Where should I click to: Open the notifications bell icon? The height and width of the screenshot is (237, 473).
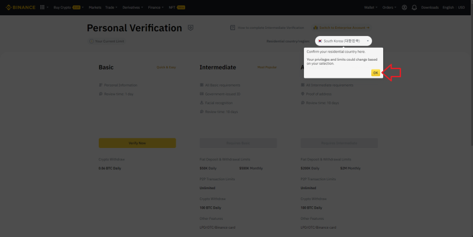click(x=414, y=8)
